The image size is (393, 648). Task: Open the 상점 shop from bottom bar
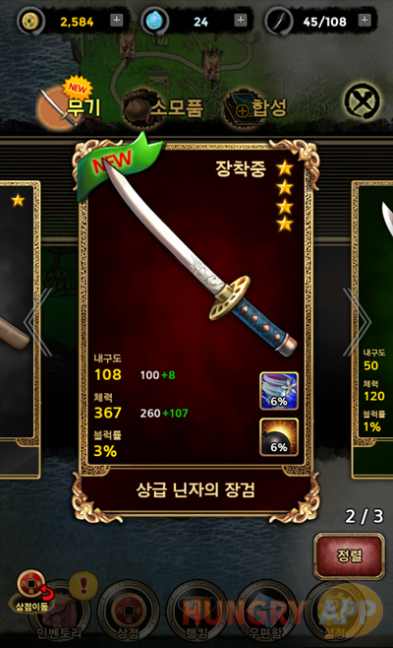click(x=129, y=613)
